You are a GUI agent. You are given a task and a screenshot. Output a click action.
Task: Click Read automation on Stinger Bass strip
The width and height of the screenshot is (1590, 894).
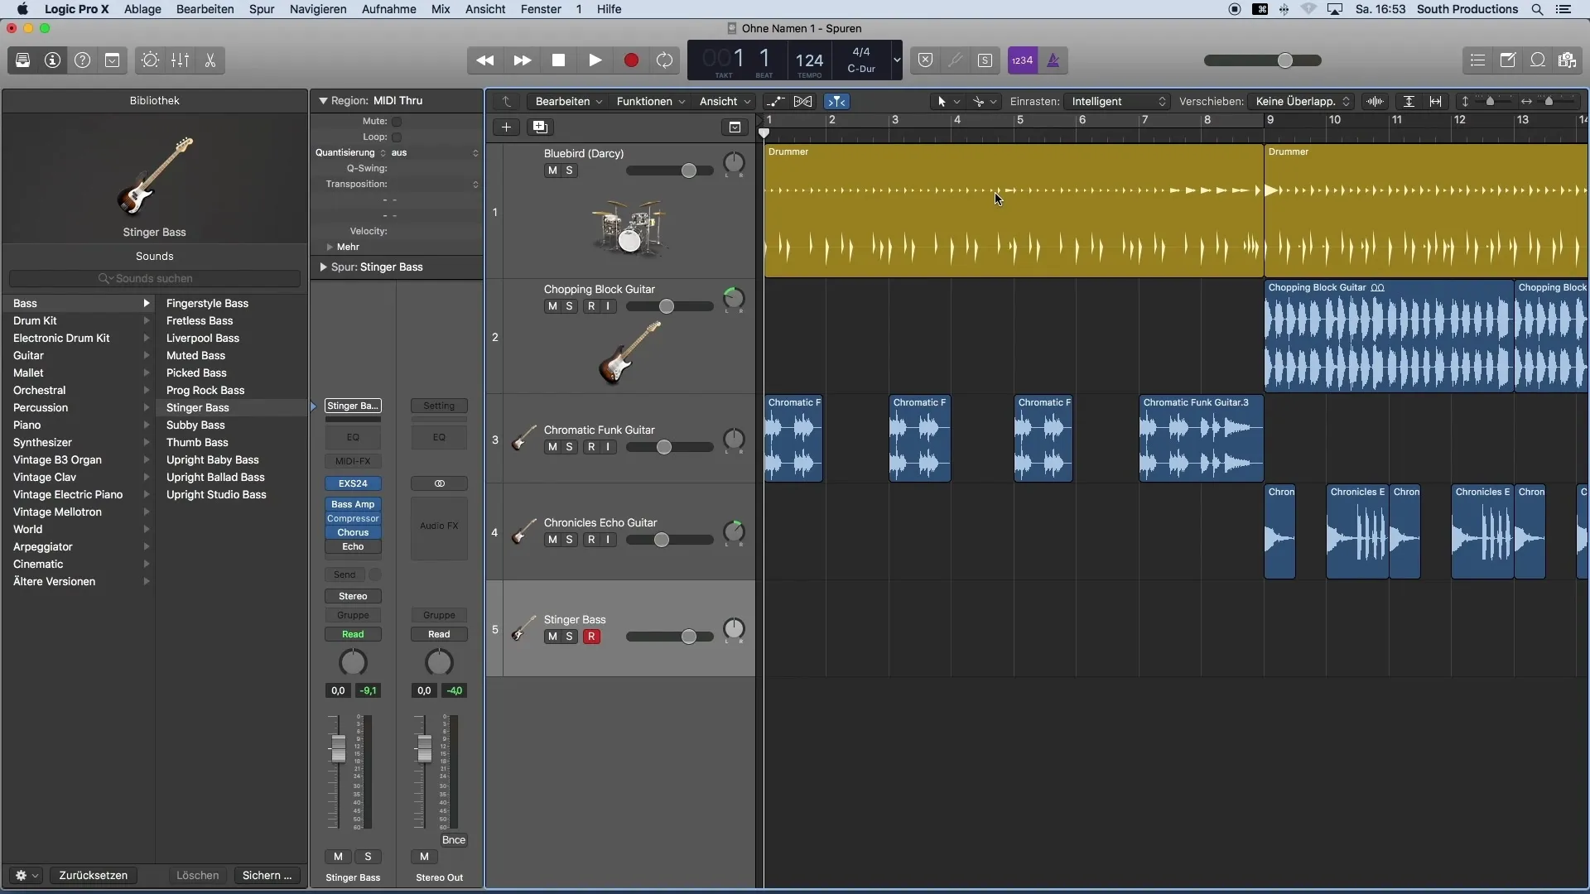pyautogui.click(x=353, y=635)
